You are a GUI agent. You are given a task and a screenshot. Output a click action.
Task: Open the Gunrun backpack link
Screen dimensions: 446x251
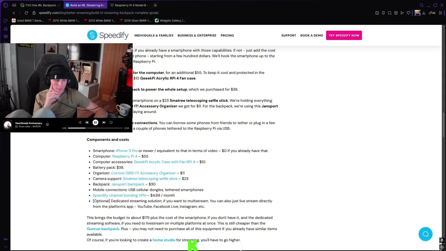[x=103, y=229]
